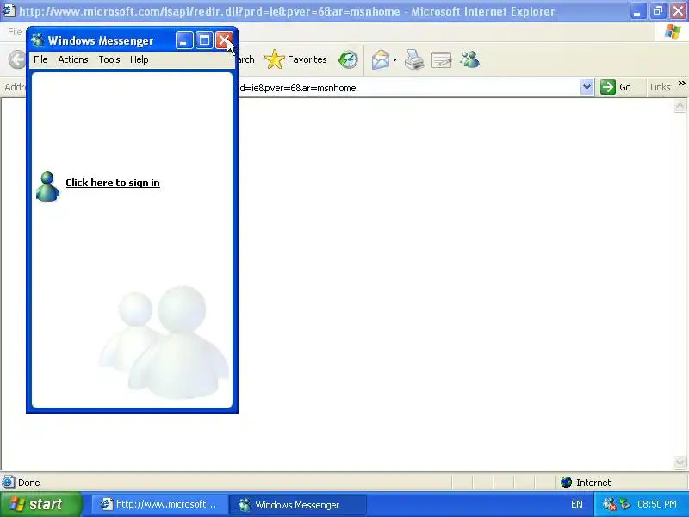Close the Internet Explorer window
This screenshot has width=689, height=517.
[x=678, y=11]
